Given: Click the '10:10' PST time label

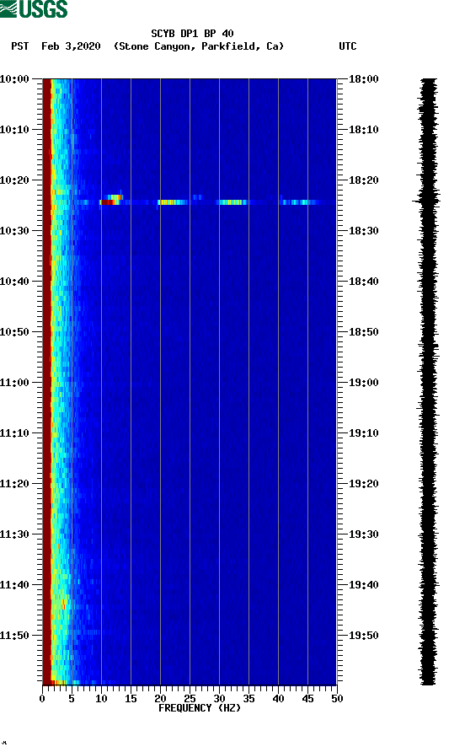Looking at the screenshot, I should tap(14, 130).
